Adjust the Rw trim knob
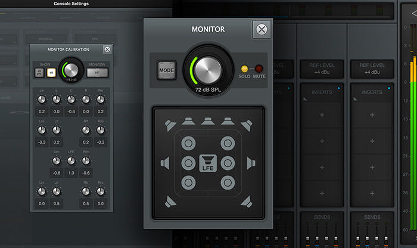417x248 pixels. click(x=101, y=100)
